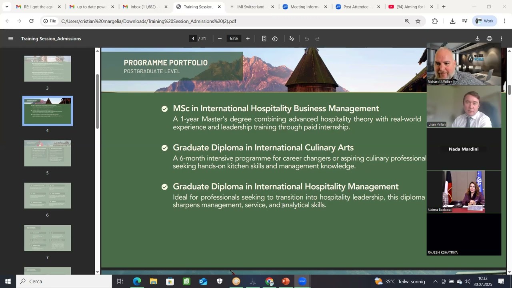The width and height of the screenshot is (512, 288).
Task: Click 'Graduate Diploma in International Hospitality Management' heading
Action: [286, 186]
